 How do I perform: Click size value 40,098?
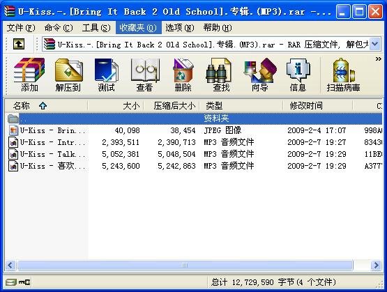(x=127, y=130)
